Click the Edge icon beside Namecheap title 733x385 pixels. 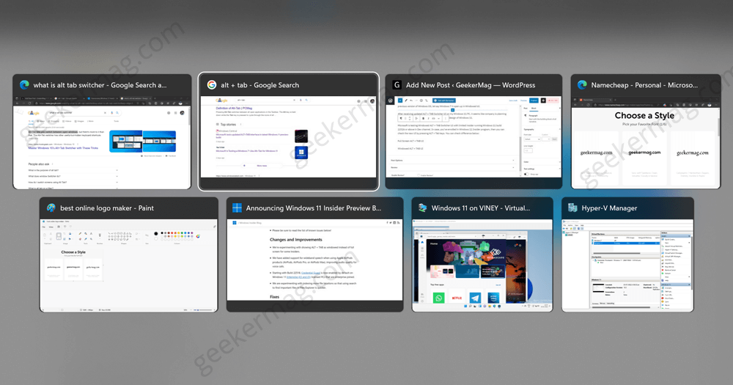(x=582, y=84)
